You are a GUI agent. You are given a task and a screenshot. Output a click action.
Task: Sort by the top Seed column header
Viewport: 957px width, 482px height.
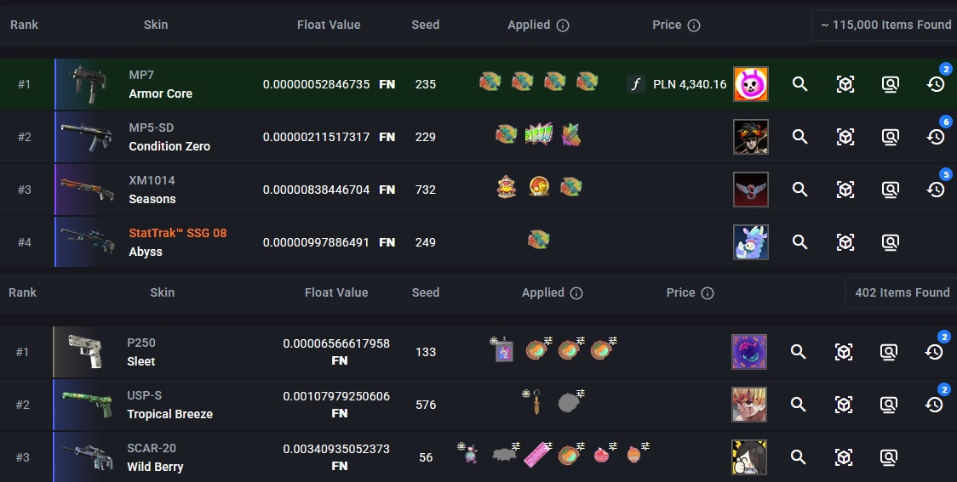tap(426, 25)
